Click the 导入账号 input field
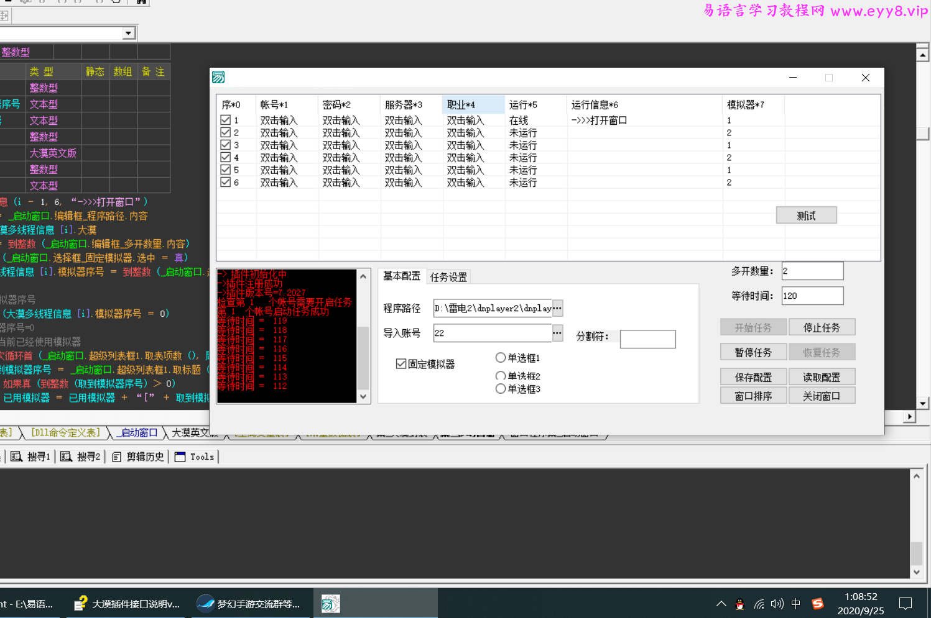Image resolution: width=931 pixels, height=618 pixels. (x=493, y=333)
